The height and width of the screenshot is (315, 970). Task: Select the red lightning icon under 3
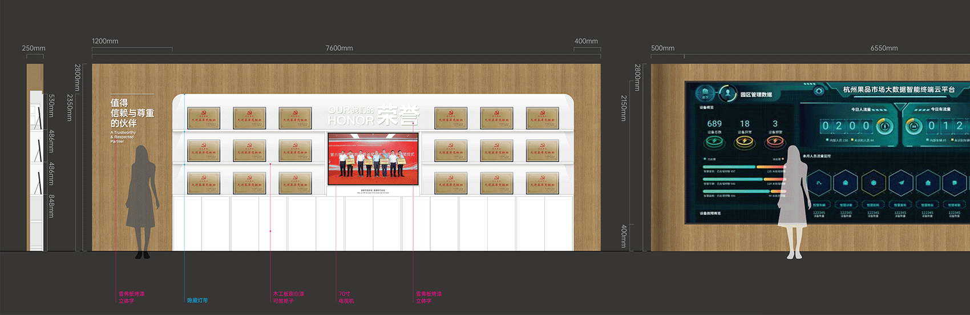tap(775, 142)
